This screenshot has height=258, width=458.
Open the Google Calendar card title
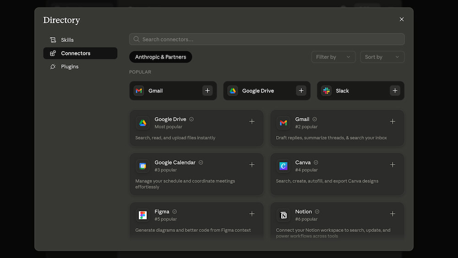tap(175, 162)
